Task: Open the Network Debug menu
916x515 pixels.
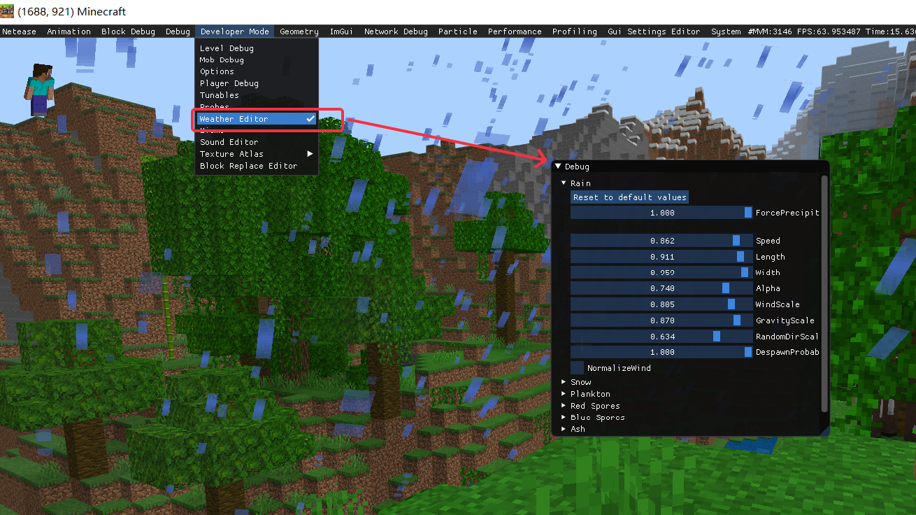Action: [x=396, y=31]
